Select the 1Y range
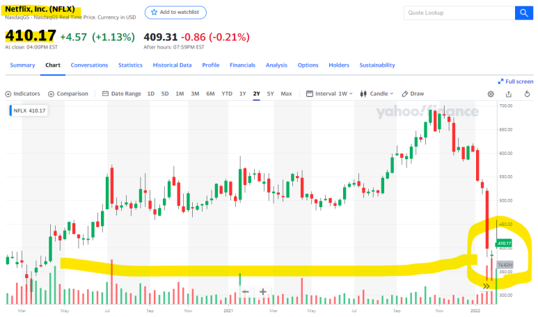Viewport: 538px width, 317px height. 243,94
